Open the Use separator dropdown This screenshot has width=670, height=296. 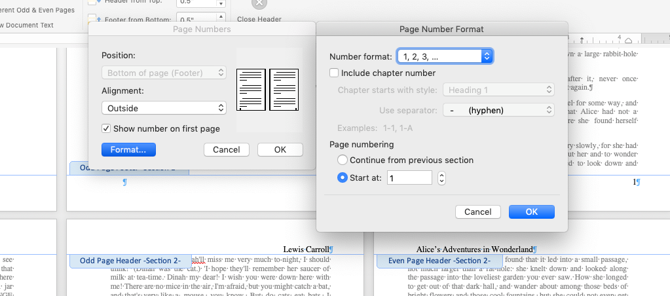click(498, 110)
